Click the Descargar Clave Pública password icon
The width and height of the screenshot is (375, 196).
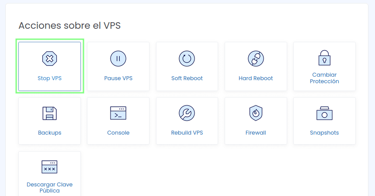[49, 167]
